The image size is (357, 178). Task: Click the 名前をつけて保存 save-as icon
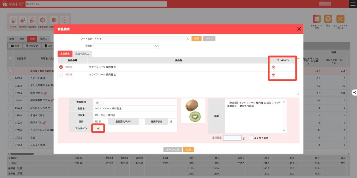pos(316,20)
